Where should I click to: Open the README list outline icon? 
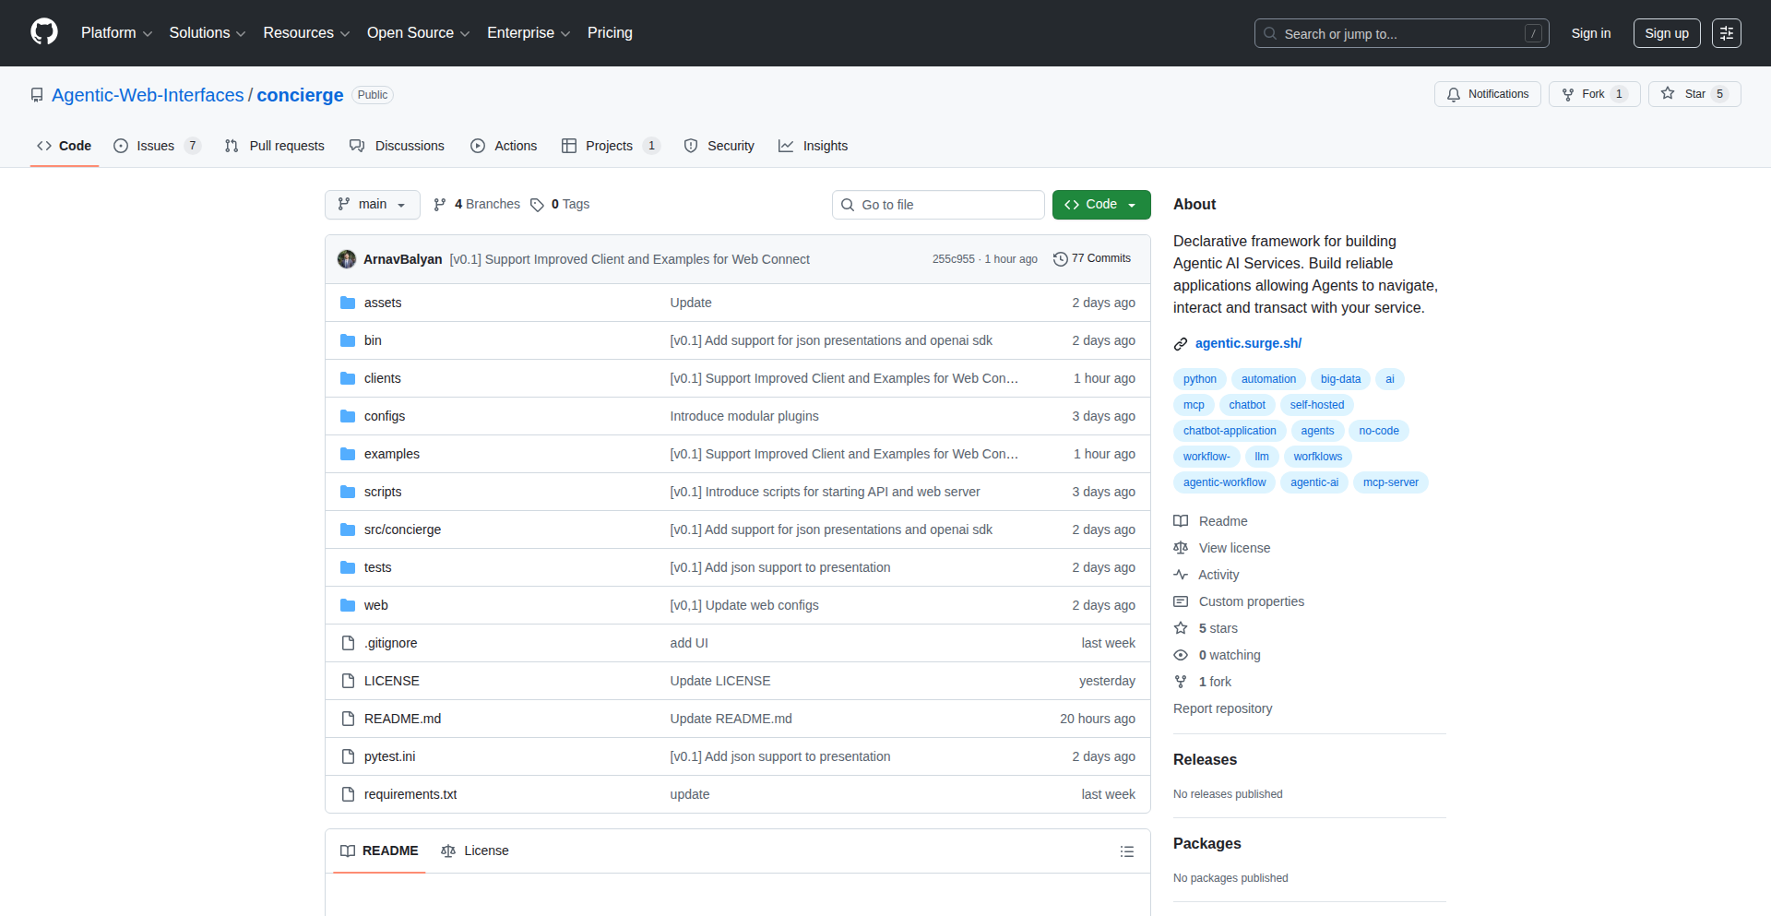(1127, 851)
